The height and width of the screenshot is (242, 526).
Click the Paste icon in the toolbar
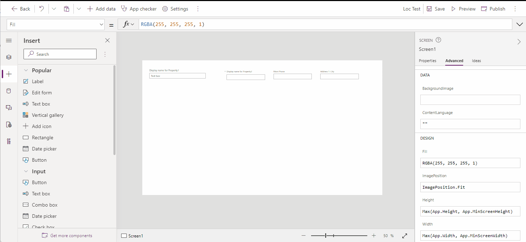click(x=66, y=8)
